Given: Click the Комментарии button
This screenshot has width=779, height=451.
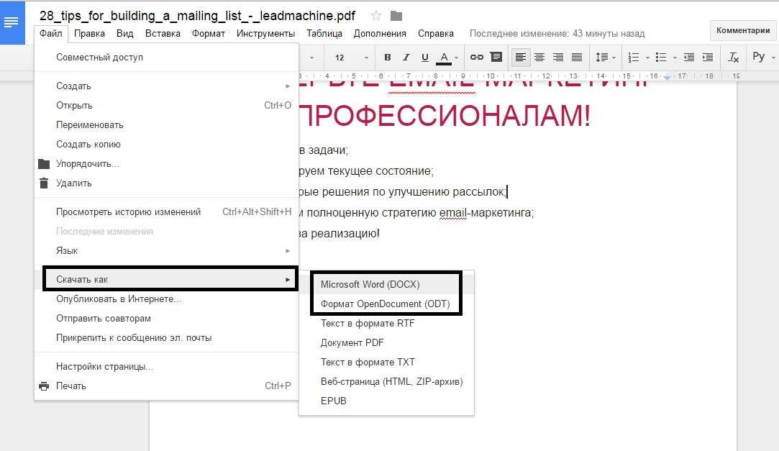Looking at the screenshot, I should 743,30.
